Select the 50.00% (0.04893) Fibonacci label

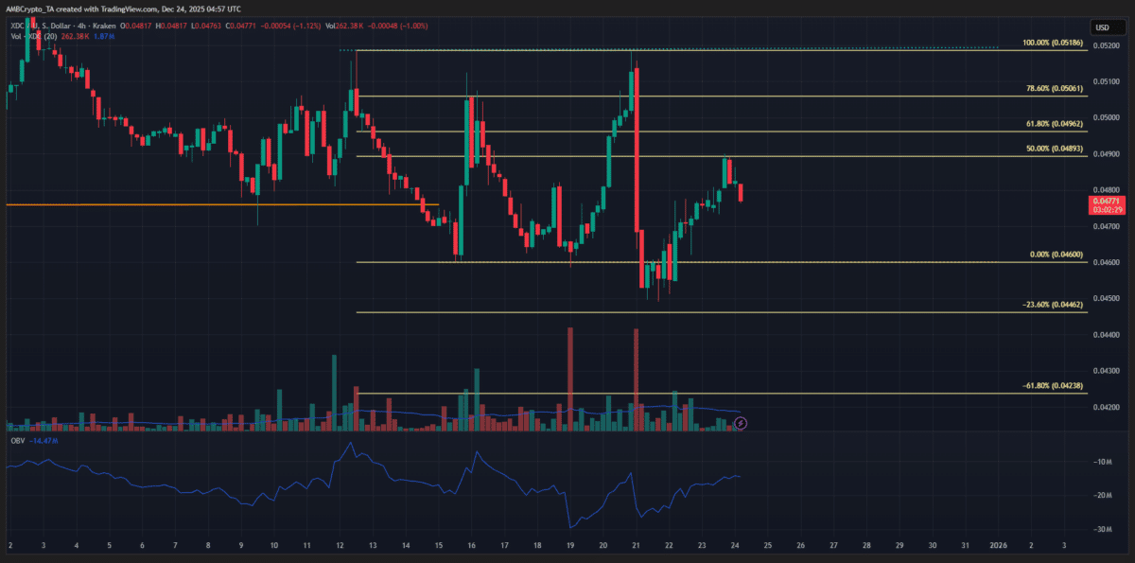click(x=1056, y=149)
